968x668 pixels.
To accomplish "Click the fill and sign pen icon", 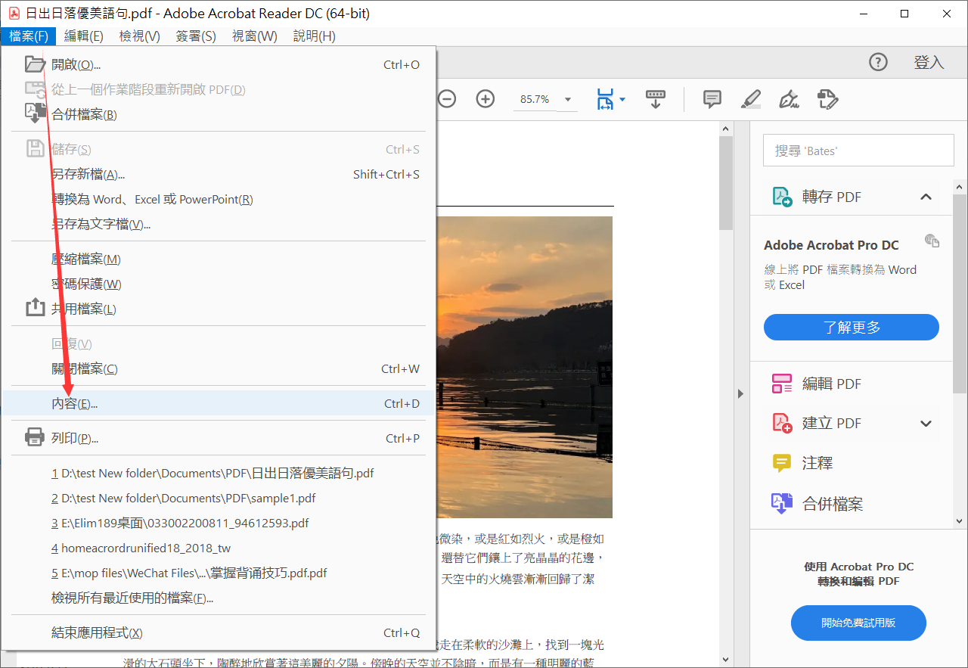I will click(x=789, y=99).
